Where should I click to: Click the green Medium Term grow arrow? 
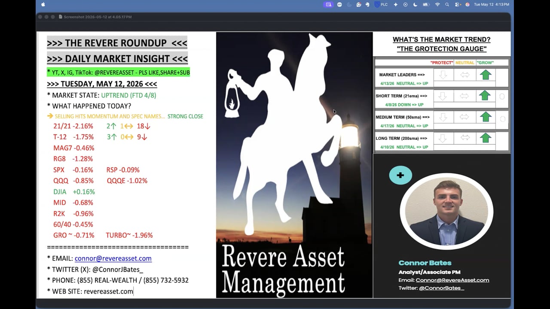pos(486,117)
